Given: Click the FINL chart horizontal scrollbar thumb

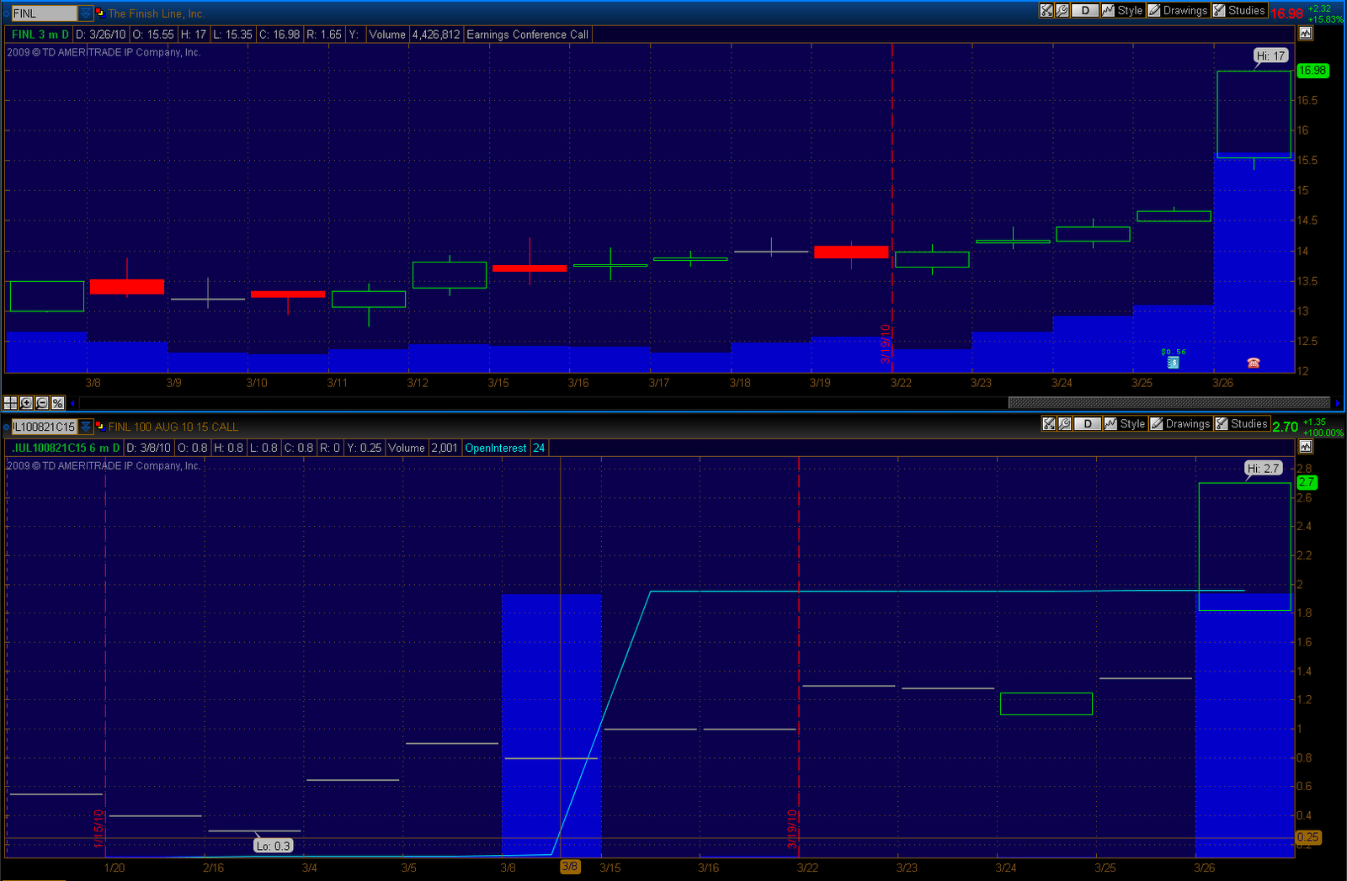Looking at the screenshot, I should pos(1169,403).
